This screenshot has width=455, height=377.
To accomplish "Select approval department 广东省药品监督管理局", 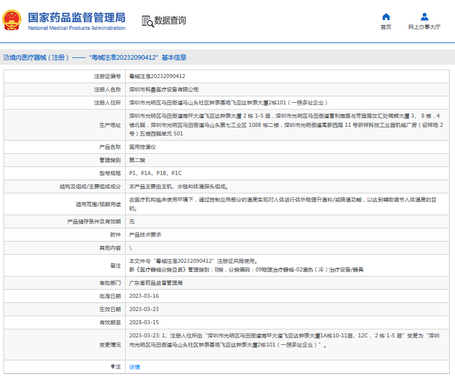I will point(156,283).
